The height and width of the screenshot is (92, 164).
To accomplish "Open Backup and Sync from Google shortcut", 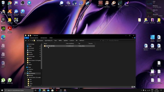I will [16, 13].
